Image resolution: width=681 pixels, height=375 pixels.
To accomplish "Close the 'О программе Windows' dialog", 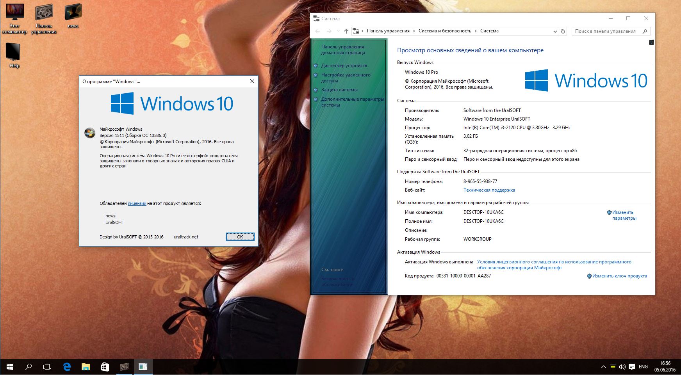I will pos(252,81).
